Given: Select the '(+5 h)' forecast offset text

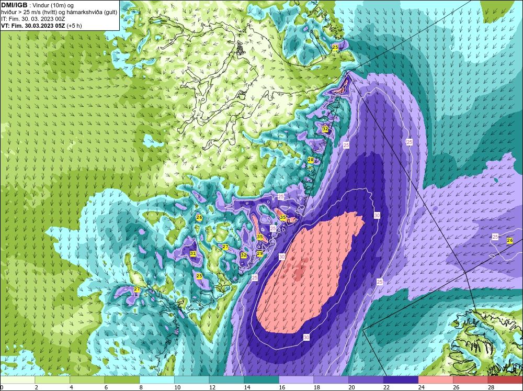Looking at the screenshot, I should coord(74,25).
